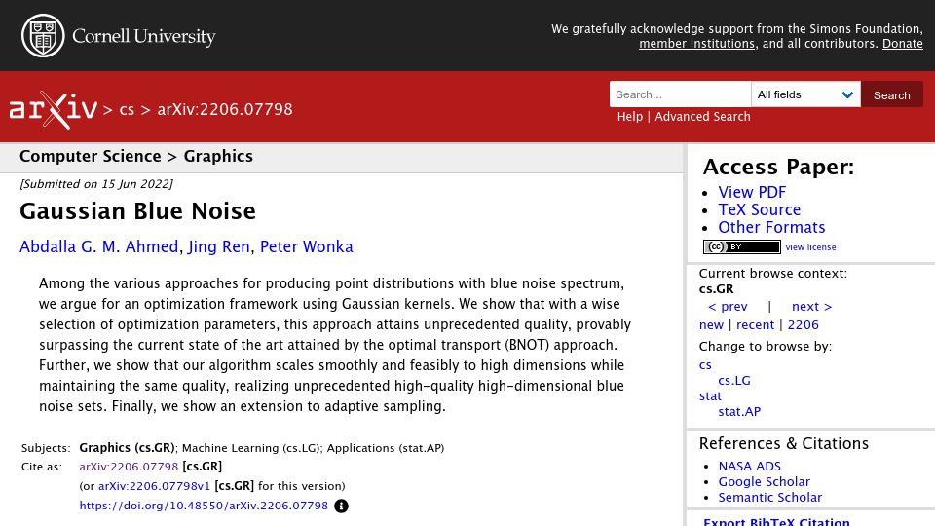The height and width of the screenshot is (526, 935).
Task: Click the Gaussian Blue Noise title
Action: (137, 211)
